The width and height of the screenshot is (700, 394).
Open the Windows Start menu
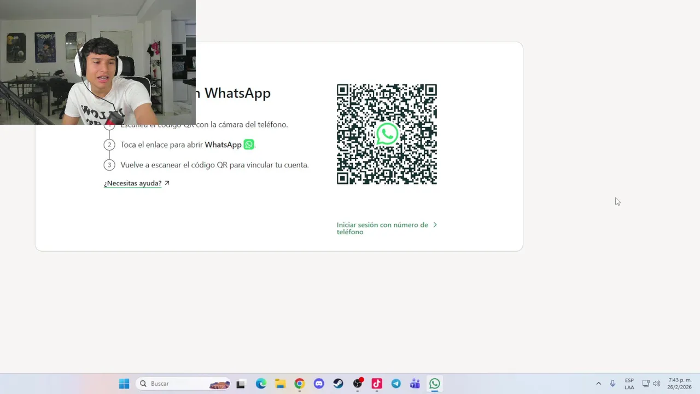(124, 384)
